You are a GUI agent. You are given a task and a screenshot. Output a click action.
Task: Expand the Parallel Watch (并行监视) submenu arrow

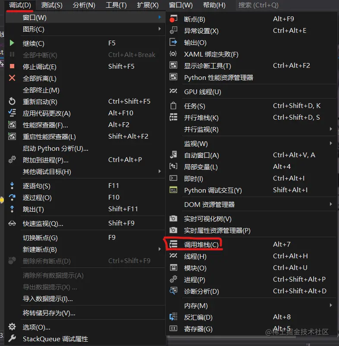(331, 129)
